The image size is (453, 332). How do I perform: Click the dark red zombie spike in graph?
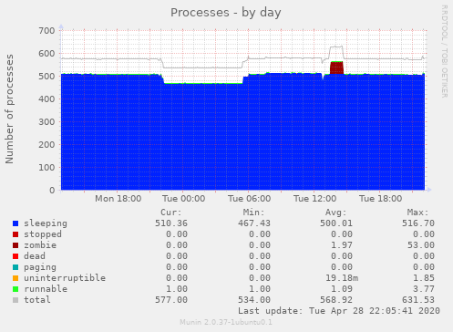[336, 67]
